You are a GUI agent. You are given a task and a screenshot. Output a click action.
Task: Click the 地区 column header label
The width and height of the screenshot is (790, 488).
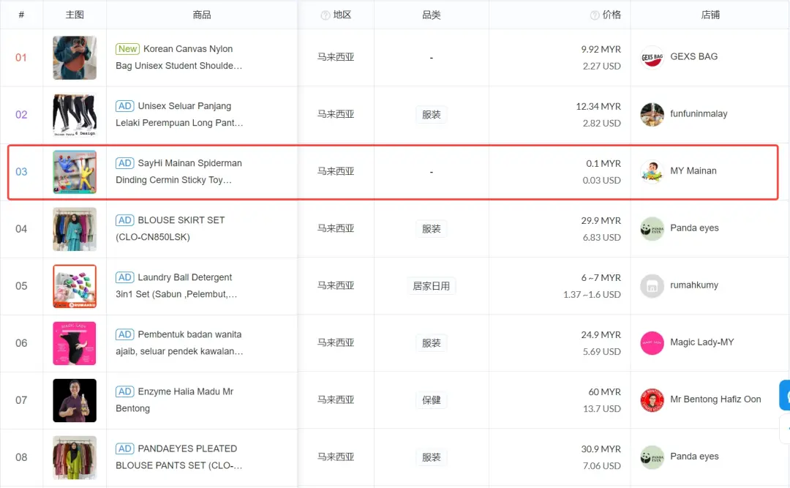(342, 15)
